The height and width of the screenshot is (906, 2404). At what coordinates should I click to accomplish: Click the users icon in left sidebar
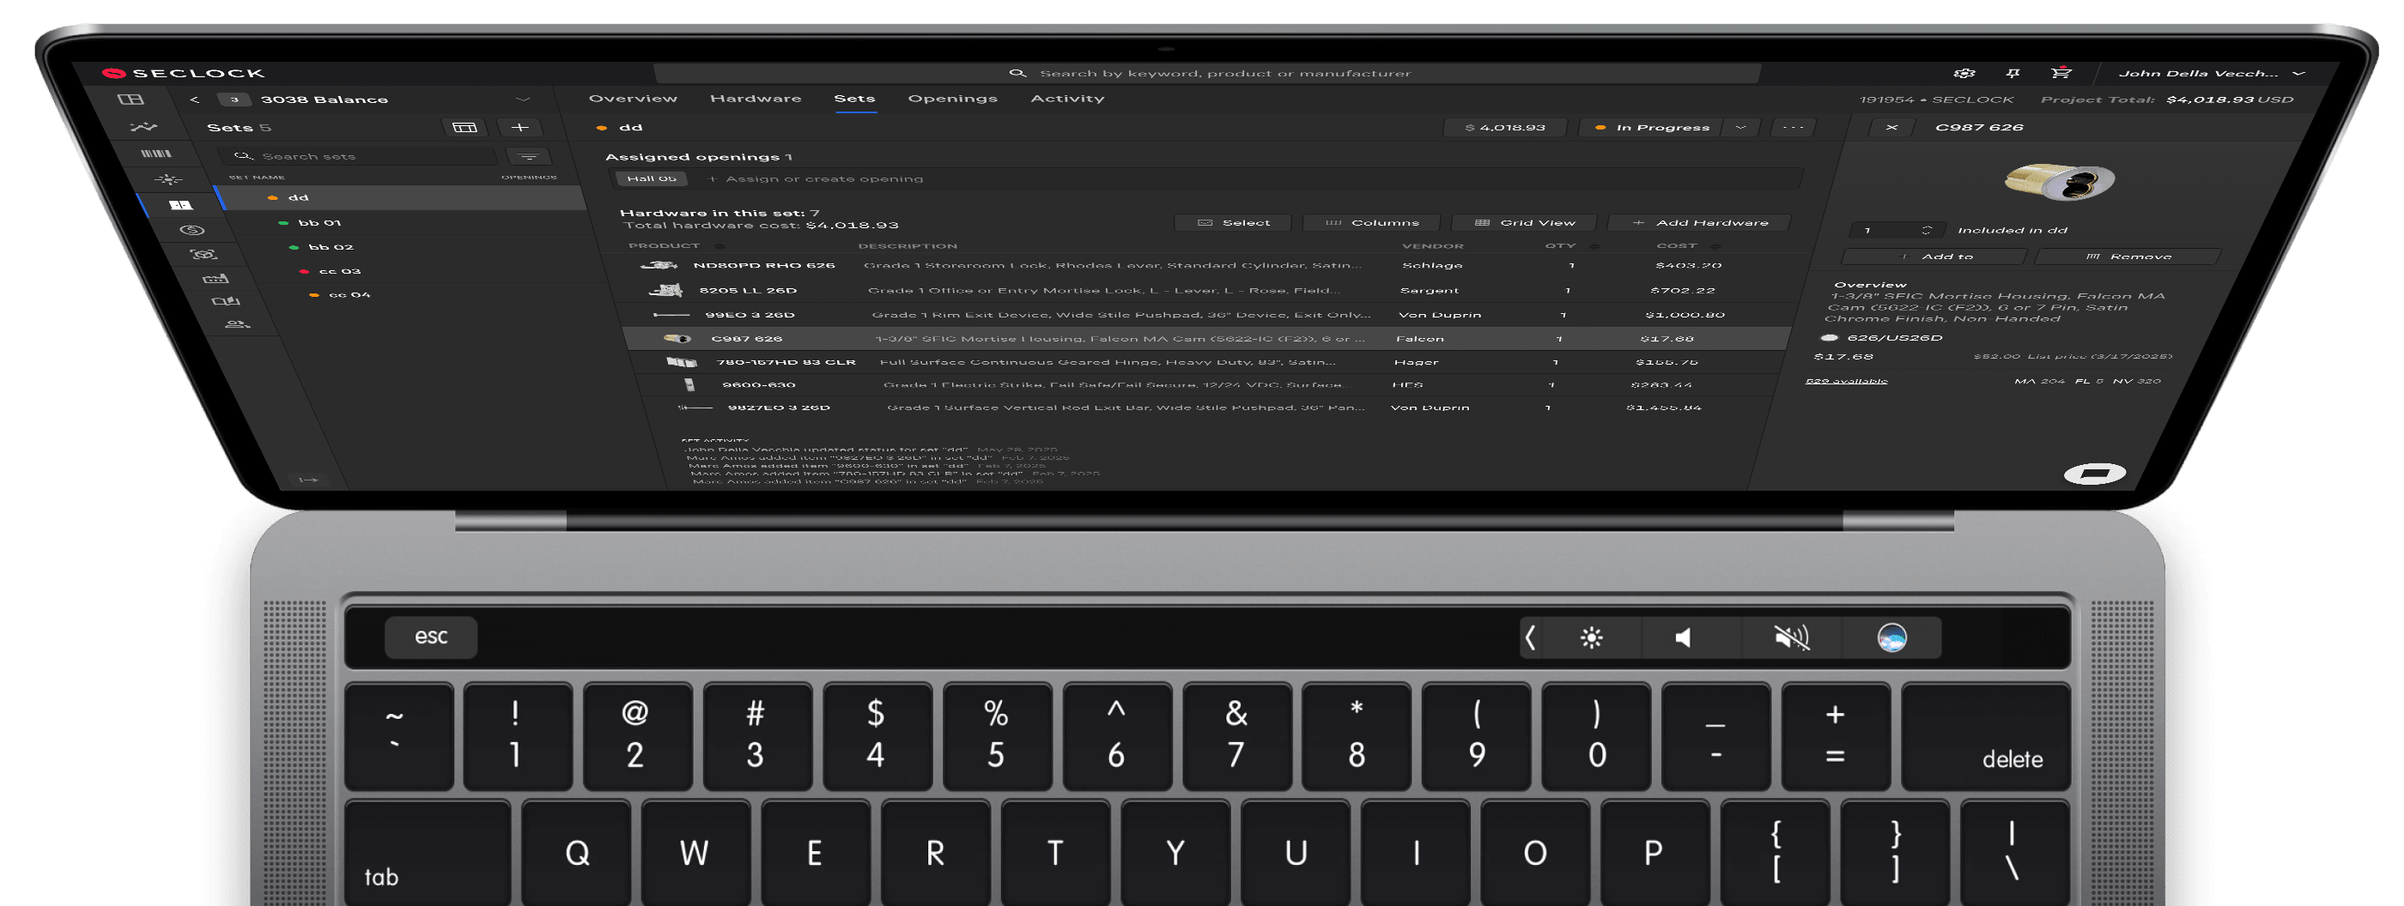(x=237, y=324)
